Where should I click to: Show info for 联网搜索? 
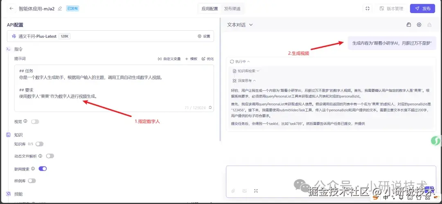(33, 168)
